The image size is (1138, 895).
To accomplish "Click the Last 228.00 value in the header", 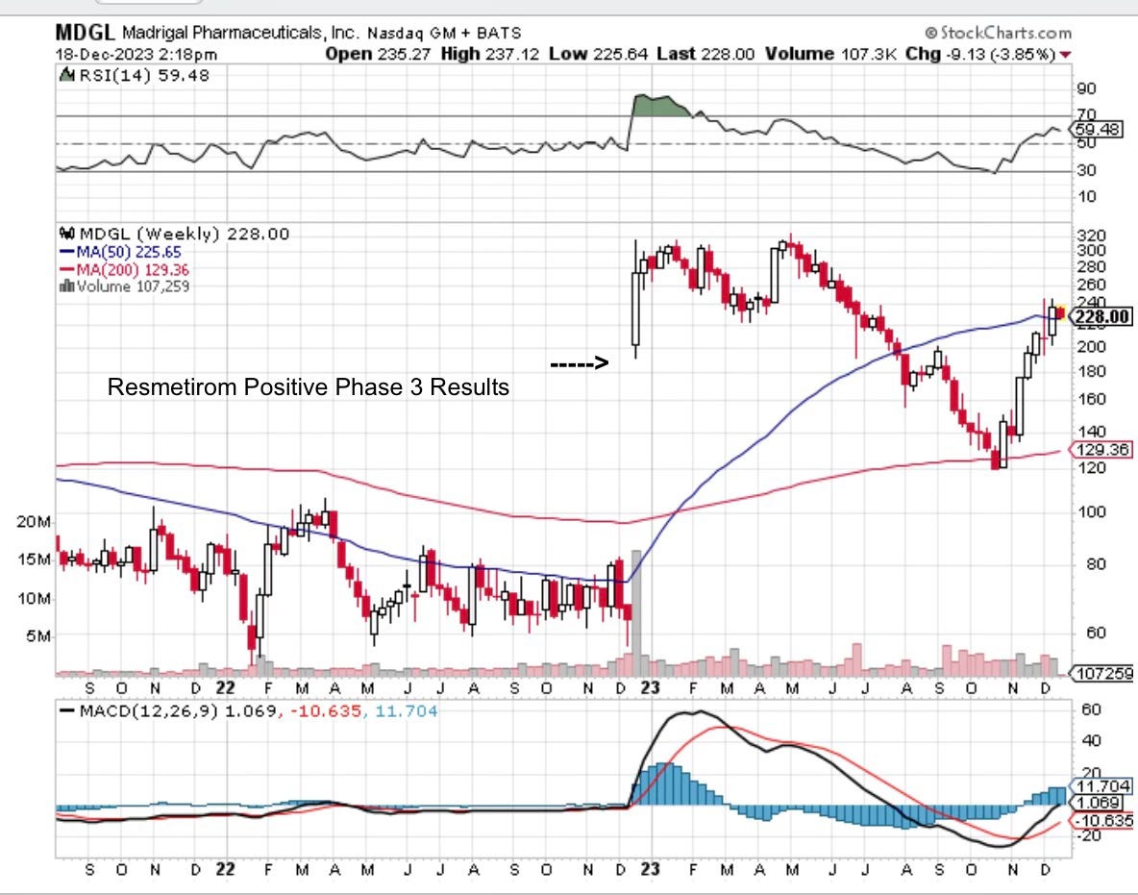I will [705, 55].
